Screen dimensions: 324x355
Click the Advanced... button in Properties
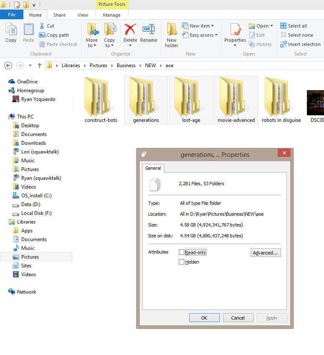pyautogui.click(x=266, y=253)
